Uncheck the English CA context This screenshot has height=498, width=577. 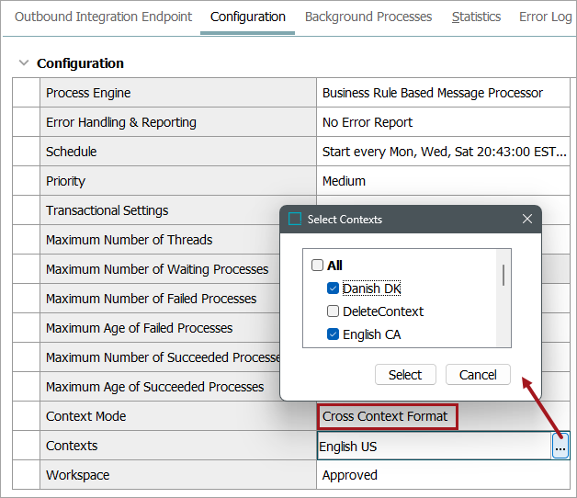333,334
